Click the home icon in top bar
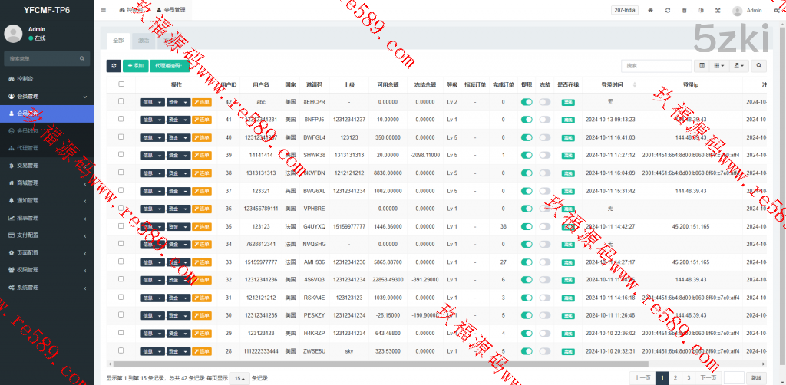The width and height of the screenshot is (786, 385). 651,10
